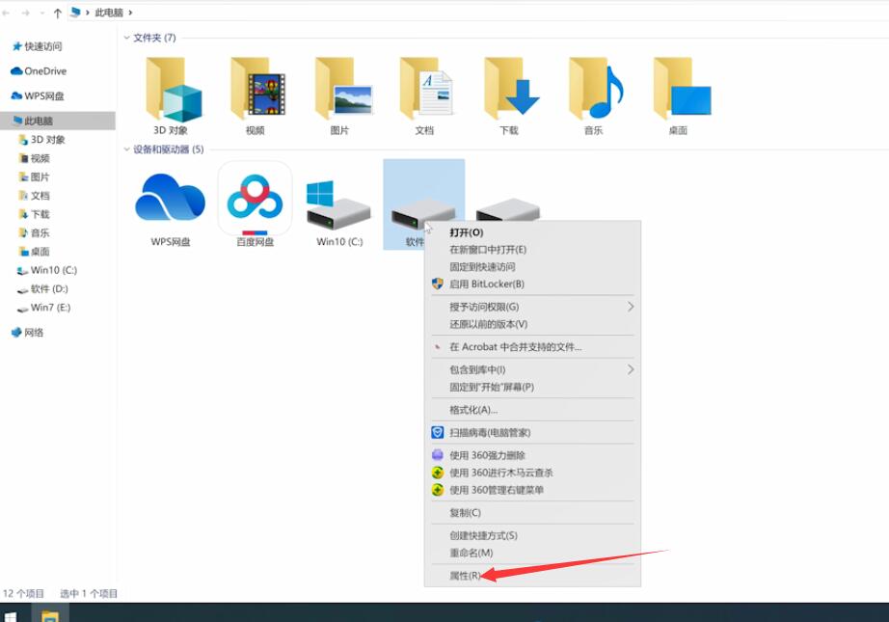Choose 格式化(A)... in context menu
This screenshot has width=889, height=622.
pyautogui.click(x=532, y=410)
